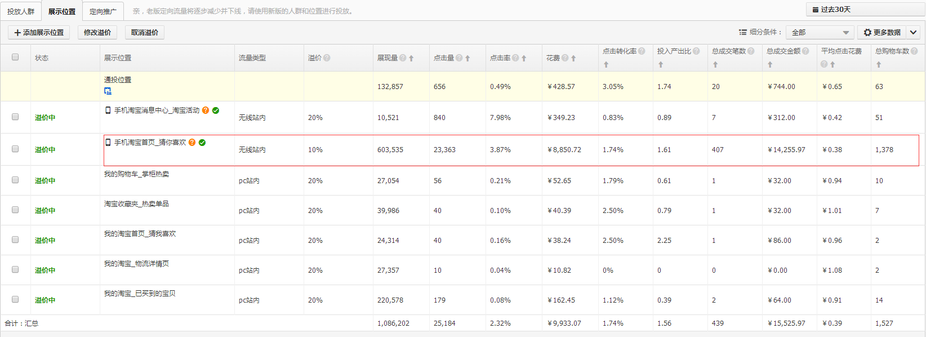Image resolution: width=926 pixels, height=337 pixels.
Task: Check the row for 我的购物车_掌柜热卖
Action: tap(15, 180)
